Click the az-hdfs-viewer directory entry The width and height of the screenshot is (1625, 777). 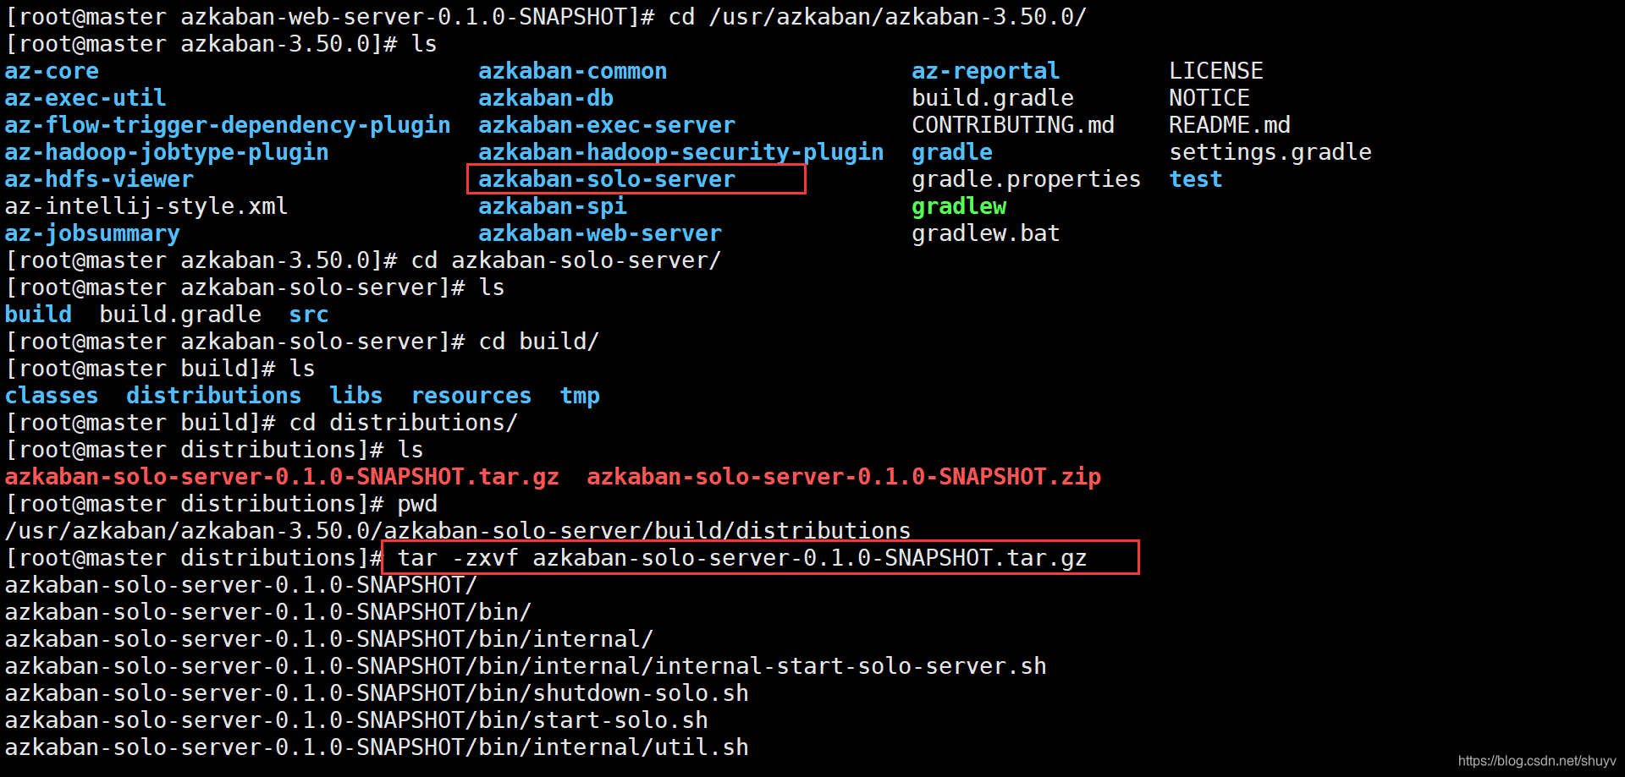pyautogui.click(x=99, y=179)
